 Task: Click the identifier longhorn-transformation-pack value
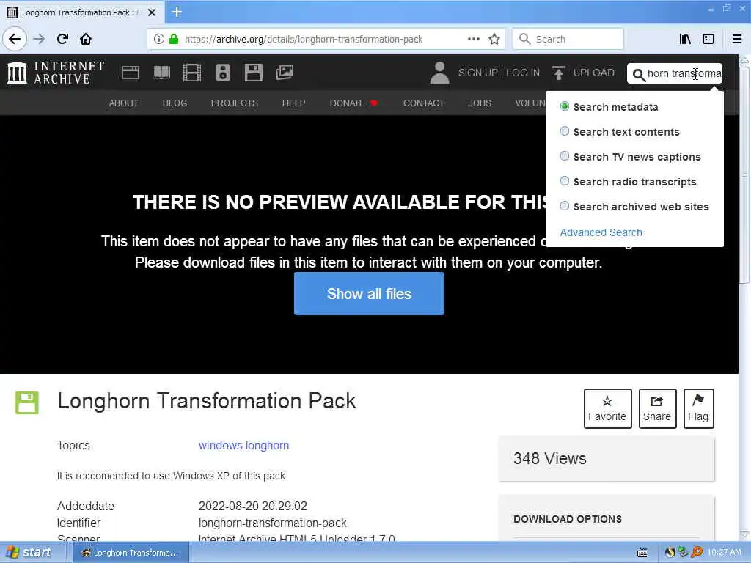pos(273,523)
